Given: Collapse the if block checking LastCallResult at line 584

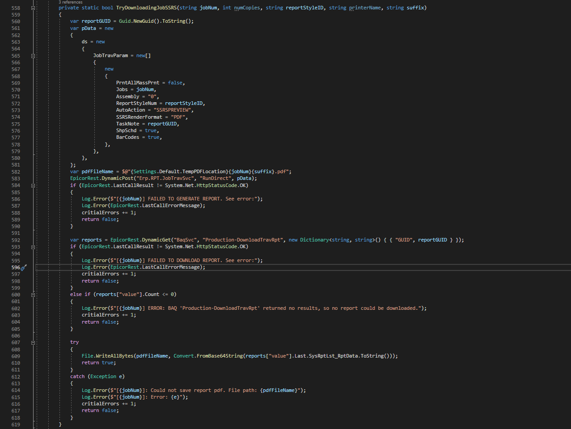Looking at the screenshot, I should point(33,185).
